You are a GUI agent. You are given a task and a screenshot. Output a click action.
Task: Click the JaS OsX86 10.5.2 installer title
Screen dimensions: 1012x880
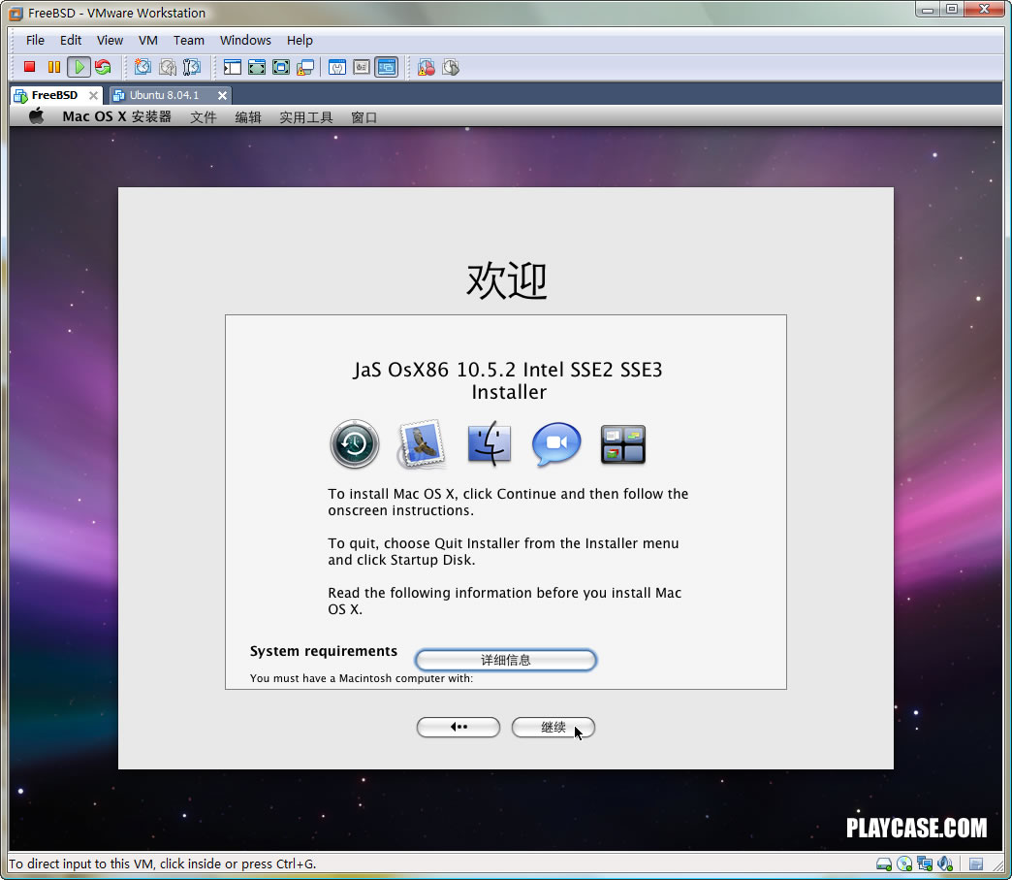click(508, 380)
